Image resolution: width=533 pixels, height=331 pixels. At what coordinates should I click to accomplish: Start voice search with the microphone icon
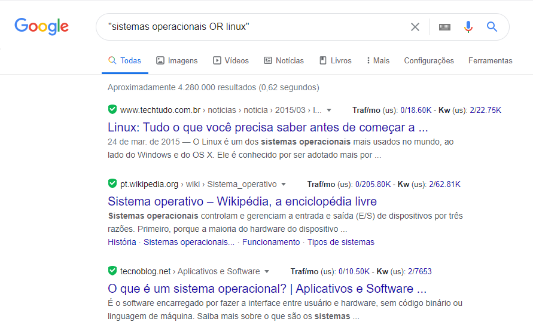(x=468, y=26)
